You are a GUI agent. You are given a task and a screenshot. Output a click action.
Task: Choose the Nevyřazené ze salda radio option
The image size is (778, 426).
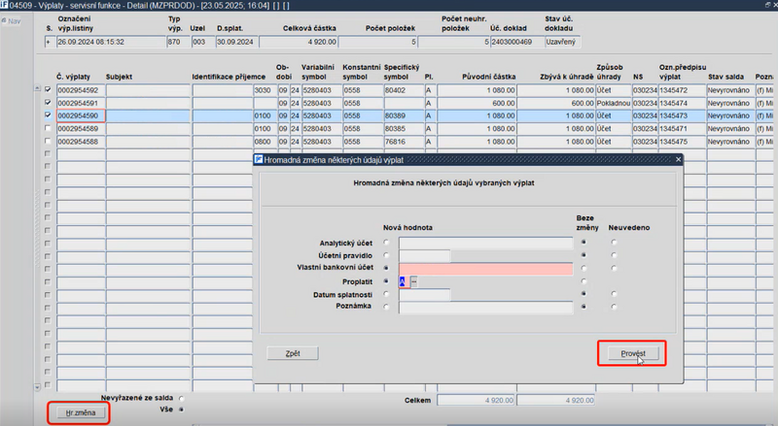181,398
